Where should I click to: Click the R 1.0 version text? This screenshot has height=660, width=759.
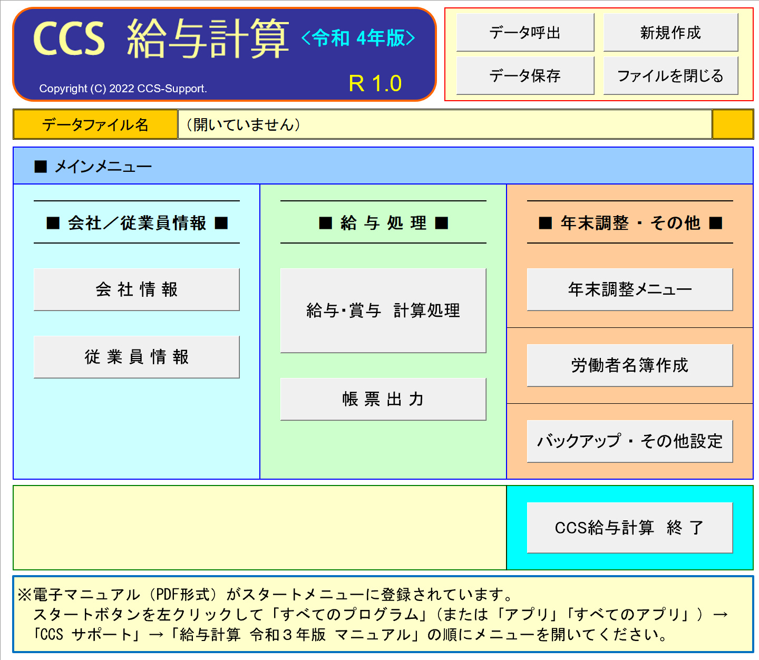[x=375, y=83]
